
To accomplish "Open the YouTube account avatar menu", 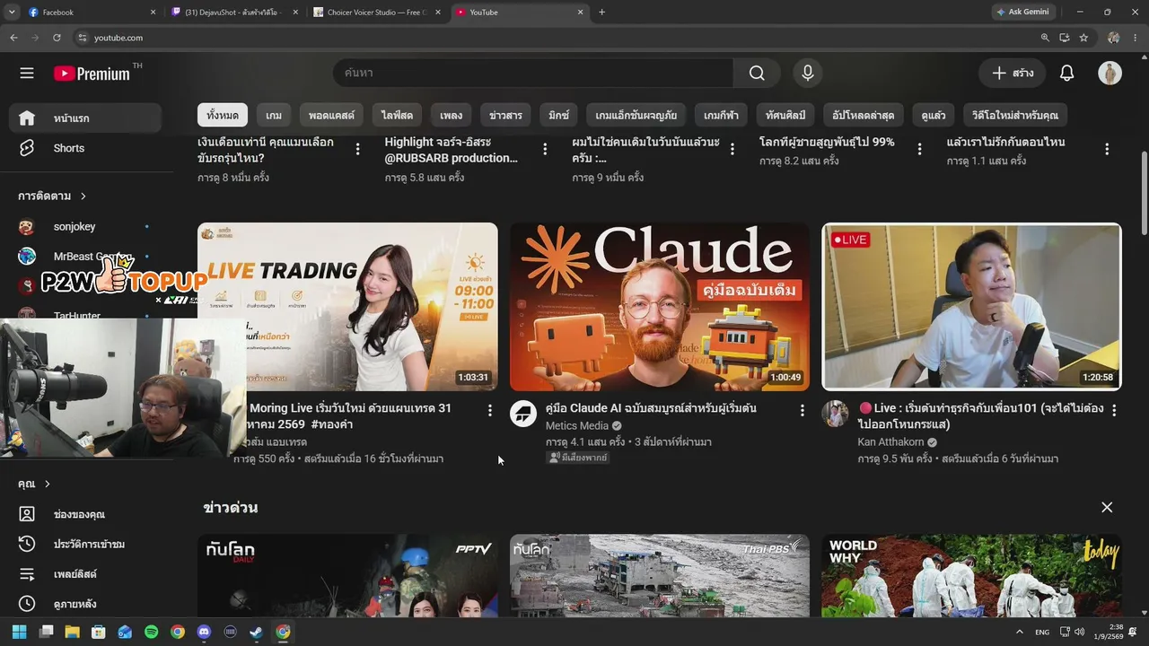I will (x=1110, y=74).
